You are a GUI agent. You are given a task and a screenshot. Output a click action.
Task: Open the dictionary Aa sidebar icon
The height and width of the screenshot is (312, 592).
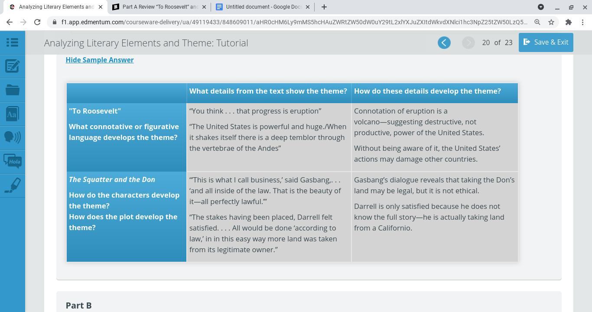[12, 114]
